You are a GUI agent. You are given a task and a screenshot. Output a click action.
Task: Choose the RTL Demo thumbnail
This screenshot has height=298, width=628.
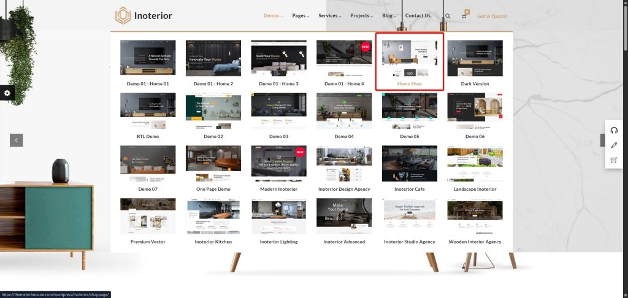click(148, 111)
